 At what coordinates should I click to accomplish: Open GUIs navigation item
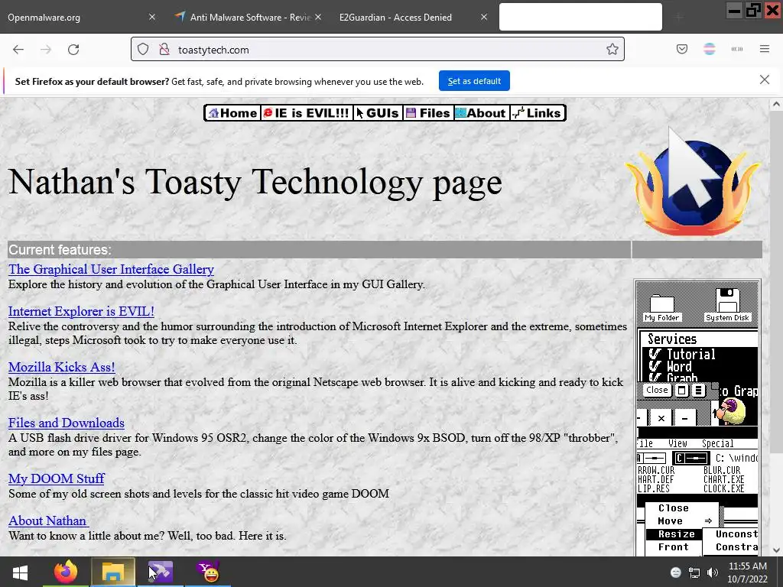point(378,113)
